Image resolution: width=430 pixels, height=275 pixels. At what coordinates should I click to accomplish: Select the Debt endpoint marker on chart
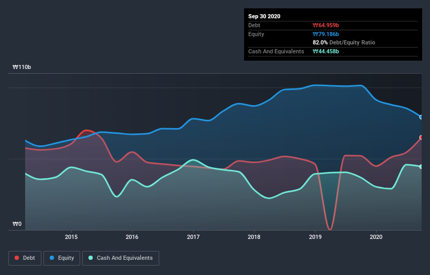tap(421, 137)
